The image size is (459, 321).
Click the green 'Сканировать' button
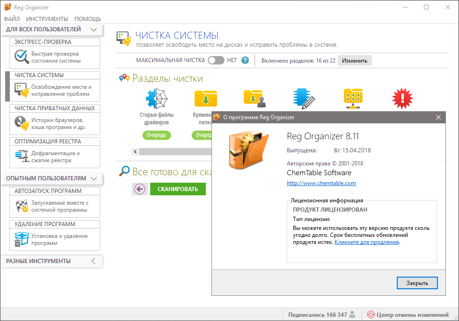coord(178,189)
